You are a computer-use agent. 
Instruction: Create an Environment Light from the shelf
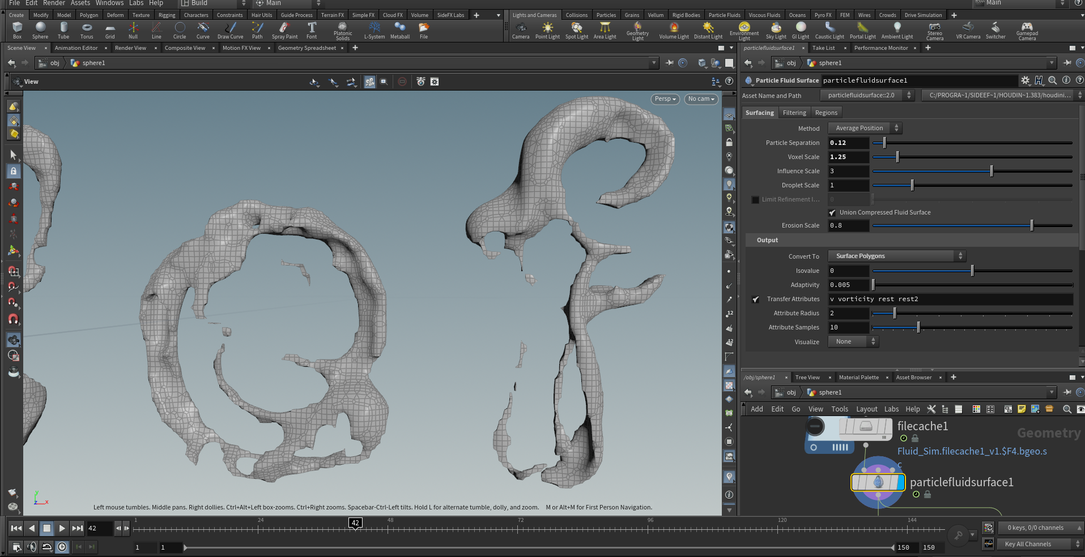[x=744, y=30]
